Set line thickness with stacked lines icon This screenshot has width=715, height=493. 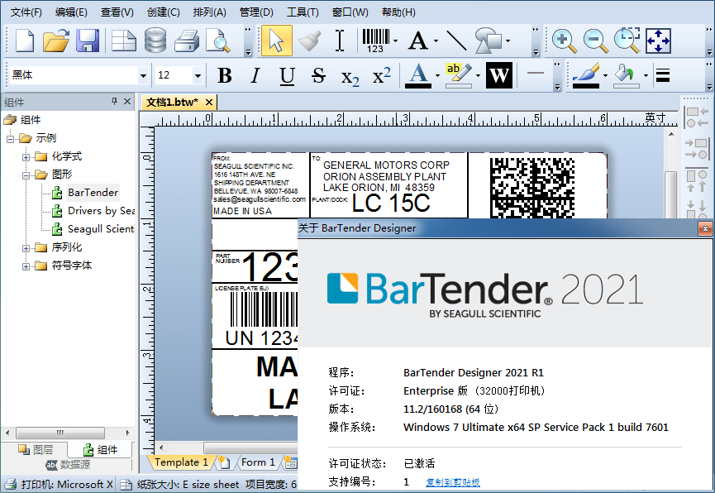coord(663,75)
